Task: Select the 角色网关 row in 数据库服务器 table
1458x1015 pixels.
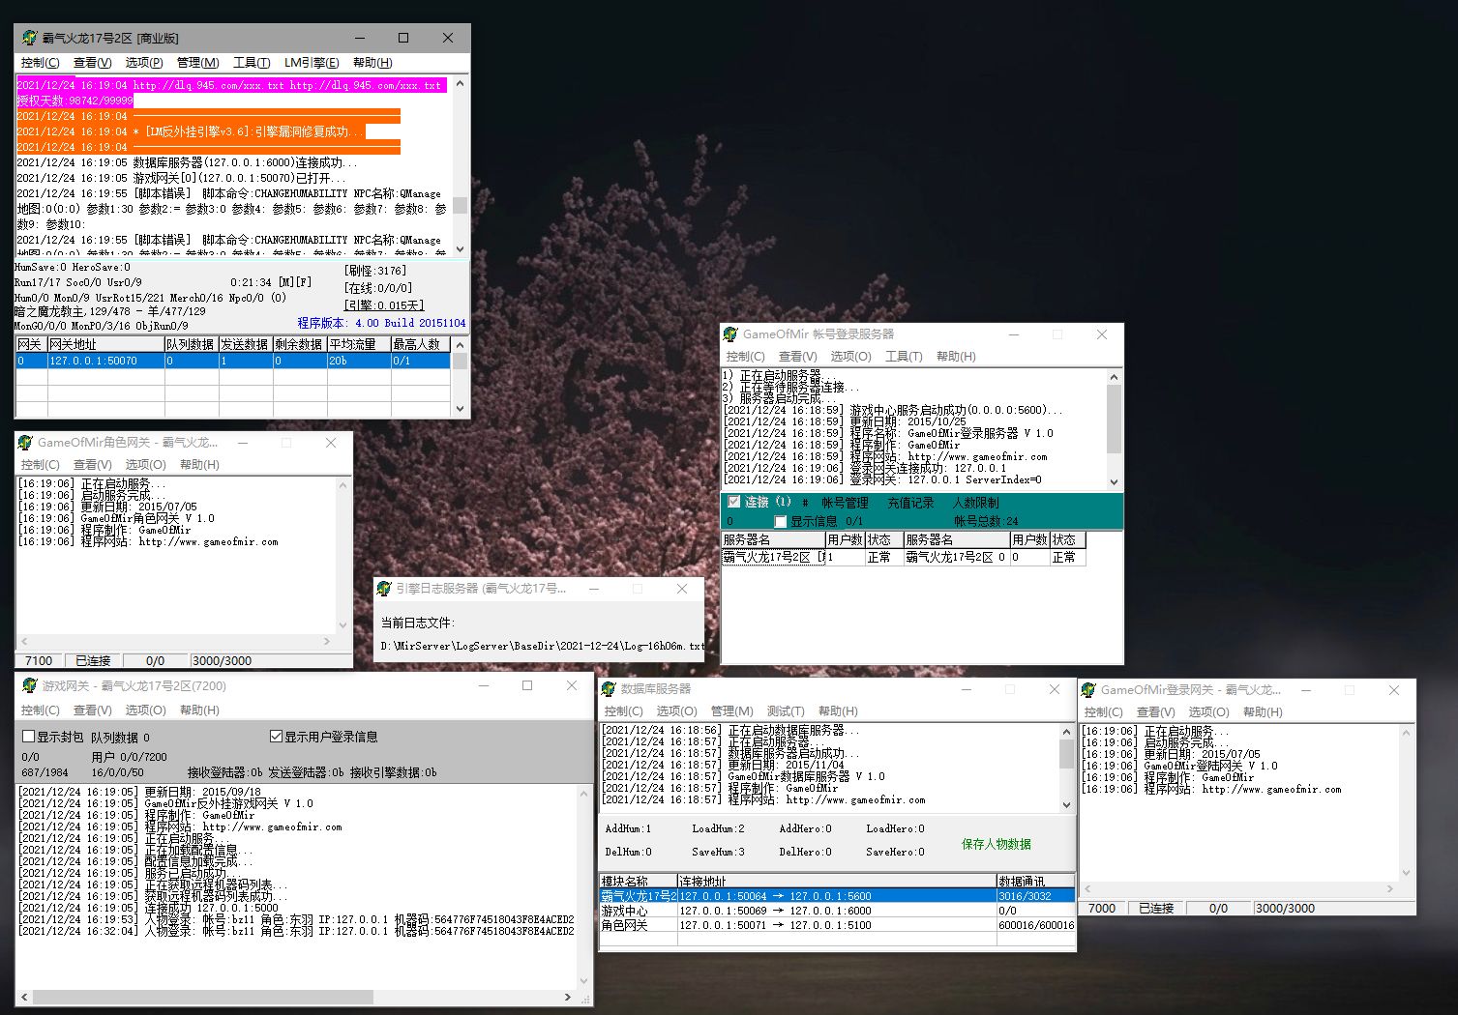Action: [837, 925]
